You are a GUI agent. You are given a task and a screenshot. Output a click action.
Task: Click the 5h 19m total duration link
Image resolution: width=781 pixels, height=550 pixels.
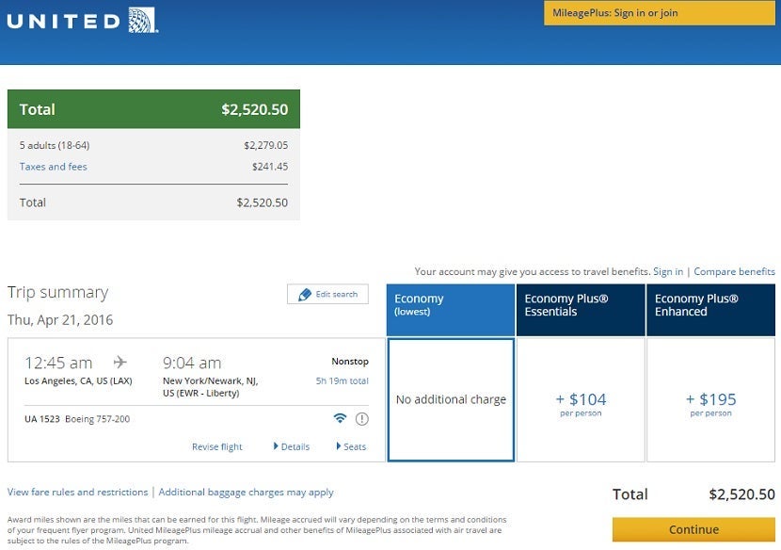tap(343, 381)
